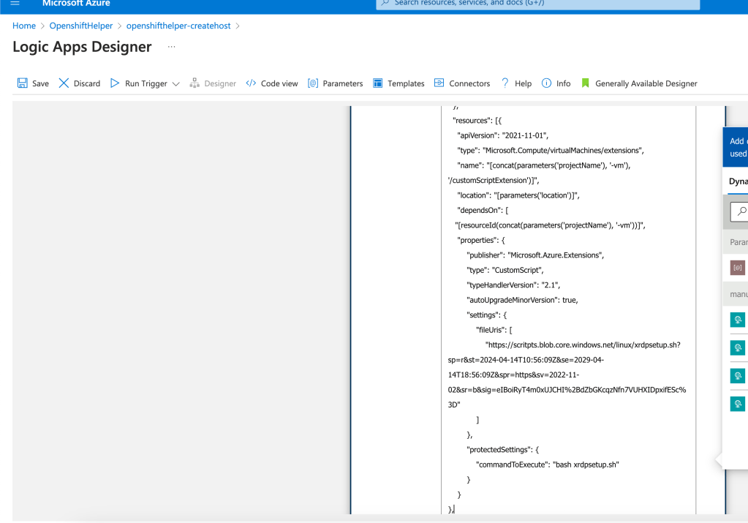Open the ellipsis next to Logic Apps Designer
This screenshot has width=748, height=523.
click(171, 47)
